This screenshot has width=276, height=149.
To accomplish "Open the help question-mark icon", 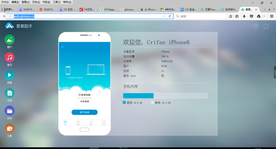I will click(x=256, y=26).
